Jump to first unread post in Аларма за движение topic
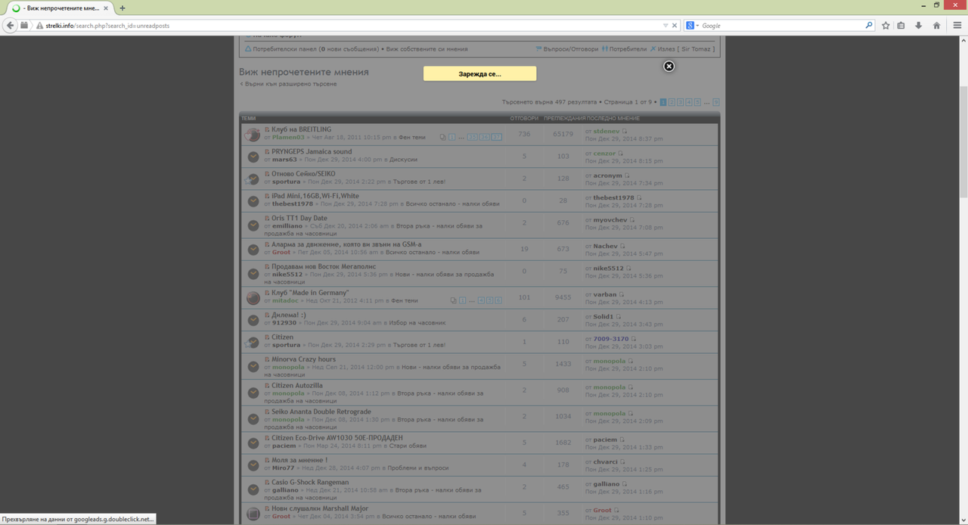This screenshot has width=968, height=525. point(267,245)
